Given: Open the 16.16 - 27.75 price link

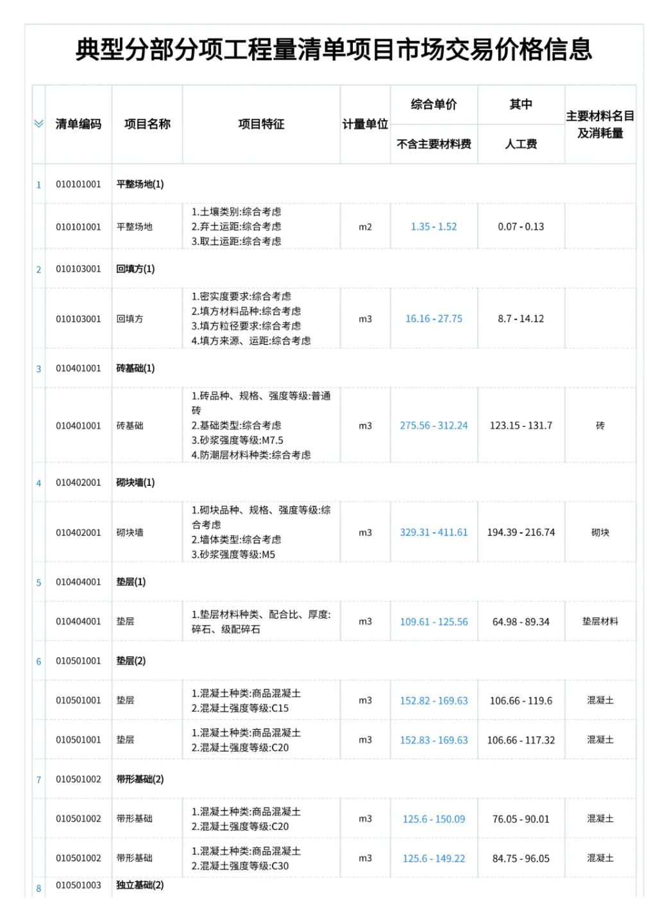Looking at the screenshot, I should (x=434, y=319).
